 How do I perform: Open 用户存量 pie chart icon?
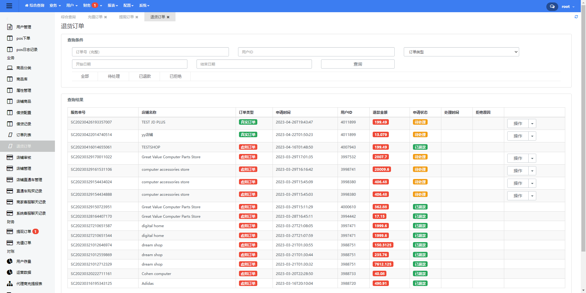click(x=10, y=261)
